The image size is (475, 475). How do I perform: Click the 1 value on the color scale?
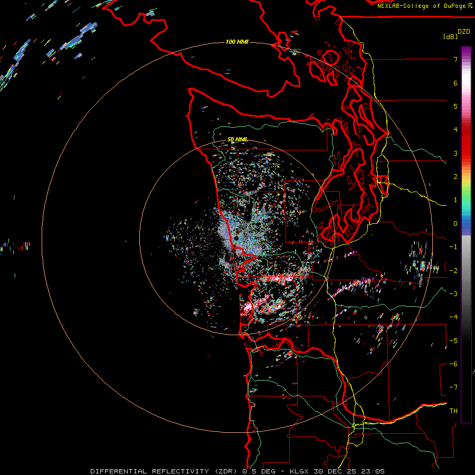tap(455, 200)
